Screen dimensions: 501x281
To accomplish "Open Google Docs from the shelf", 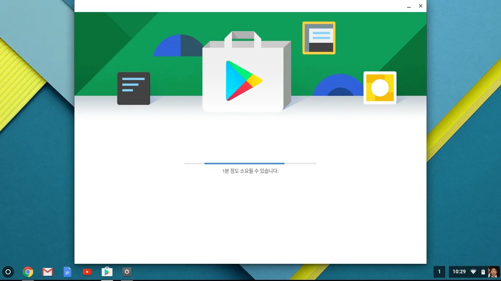I will (x=67, y=272).
